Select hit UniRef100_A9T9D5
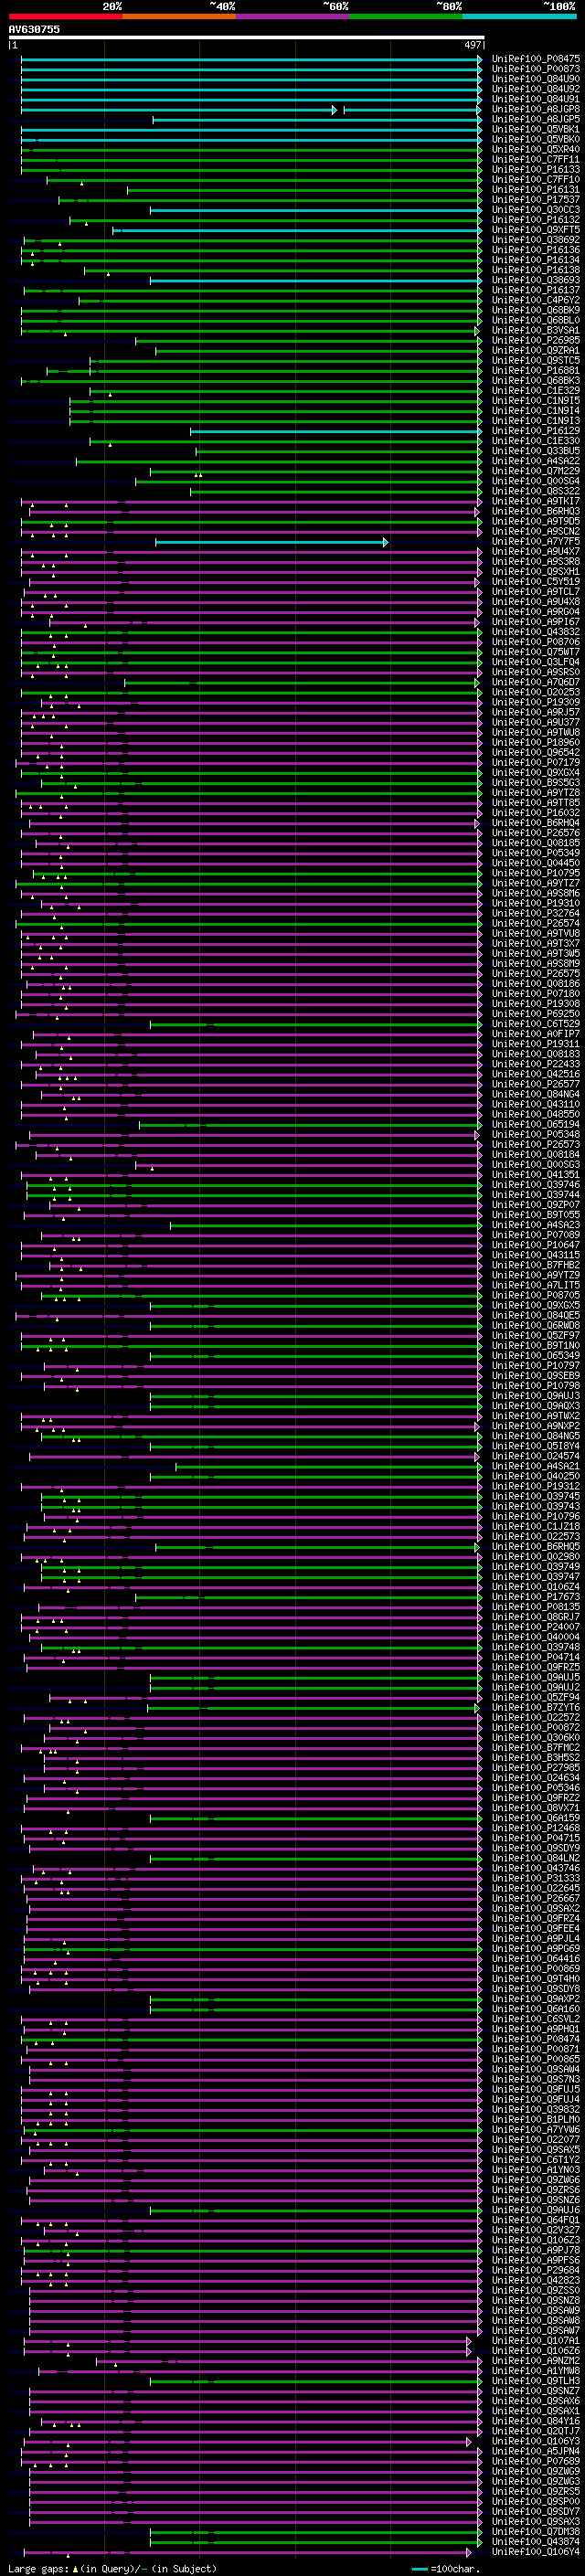Image resolution: width=585 pixels, height=2576 pixels. click(536, 521)
